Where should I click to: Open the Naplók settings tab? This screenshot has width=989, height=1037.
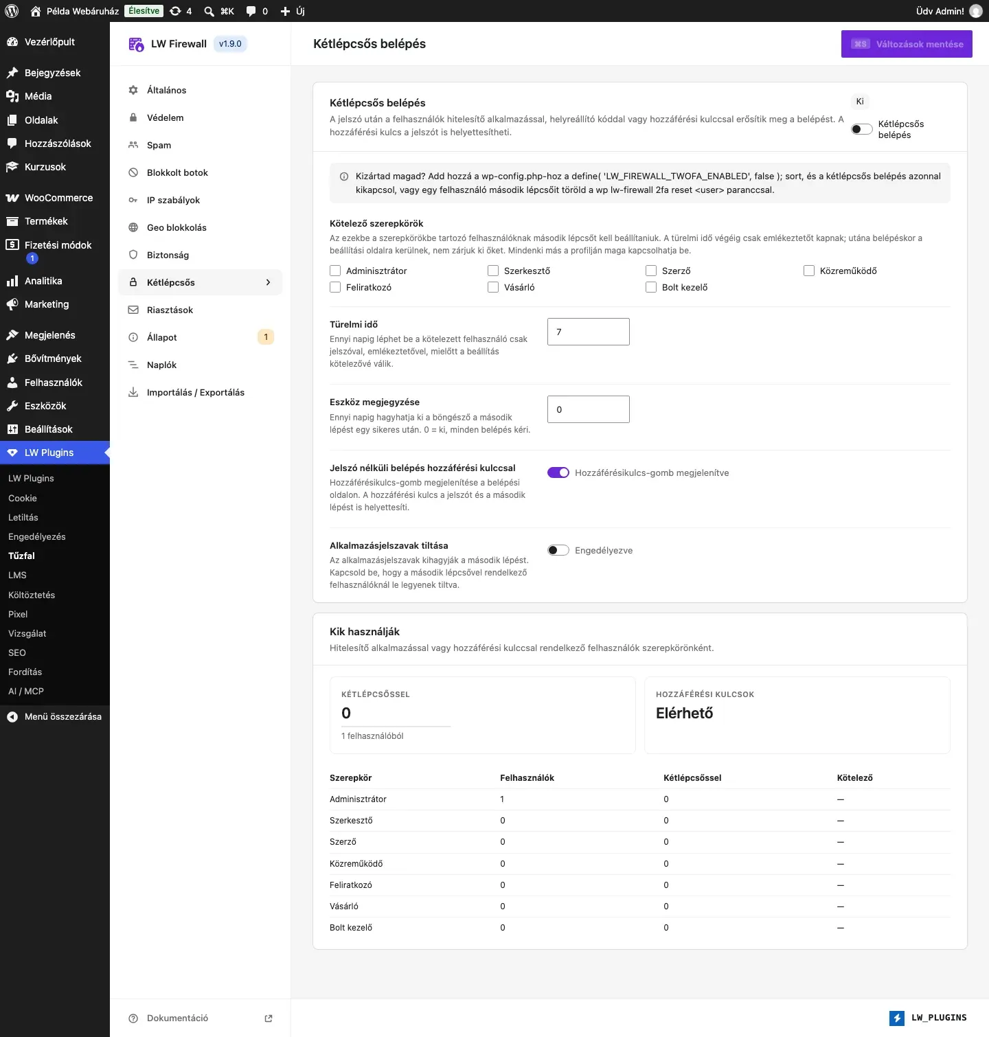(201, 365)
